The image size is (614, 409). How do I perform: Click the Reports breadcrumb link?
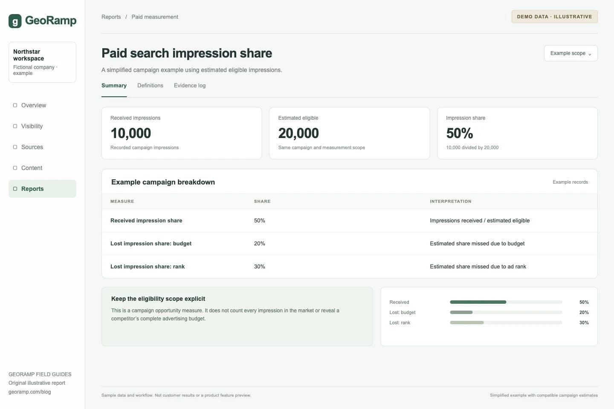coord(111,17)
